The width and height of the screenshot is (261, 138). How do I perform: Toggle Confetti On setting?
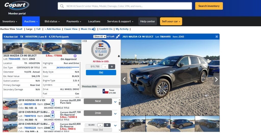pyautogui.click(x=106, y=29)
